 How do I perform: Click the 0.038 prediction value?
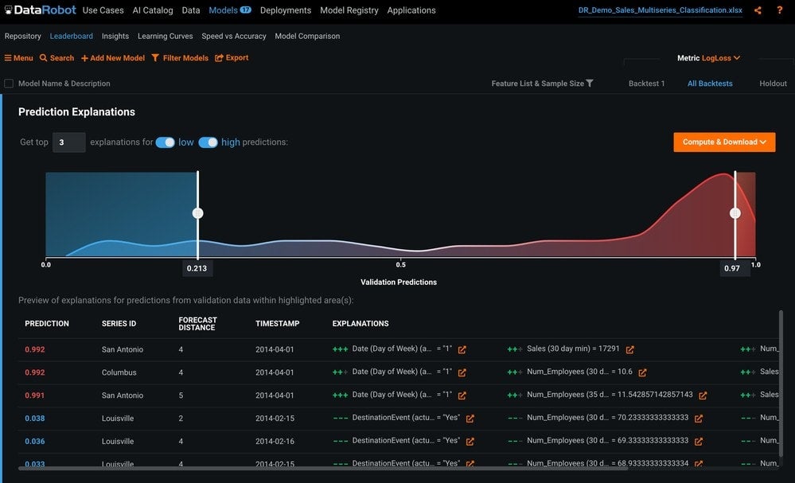point(35,418)
